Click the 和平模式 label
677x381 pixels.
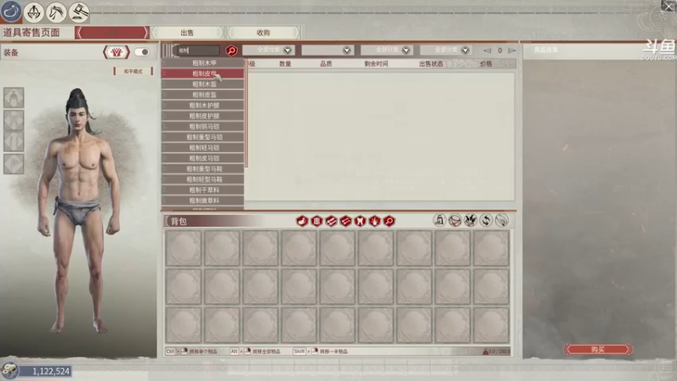pos(133,71)
